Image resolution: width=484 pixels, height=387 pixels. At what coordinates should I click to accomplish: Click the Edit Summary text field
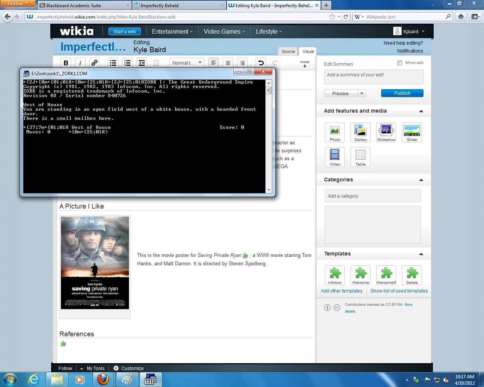point(374,77)
